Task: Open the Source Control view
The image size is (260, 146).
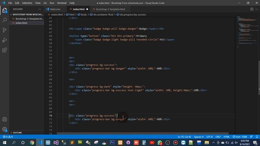Action: click(x=4, y=30)
